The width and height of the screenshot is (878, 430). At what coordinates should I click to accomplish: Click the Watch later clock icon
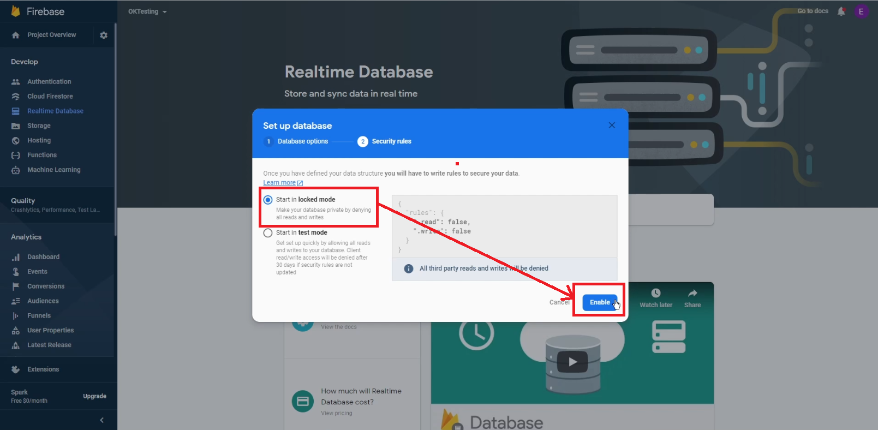pyautogui.click(x=656, y=294)
